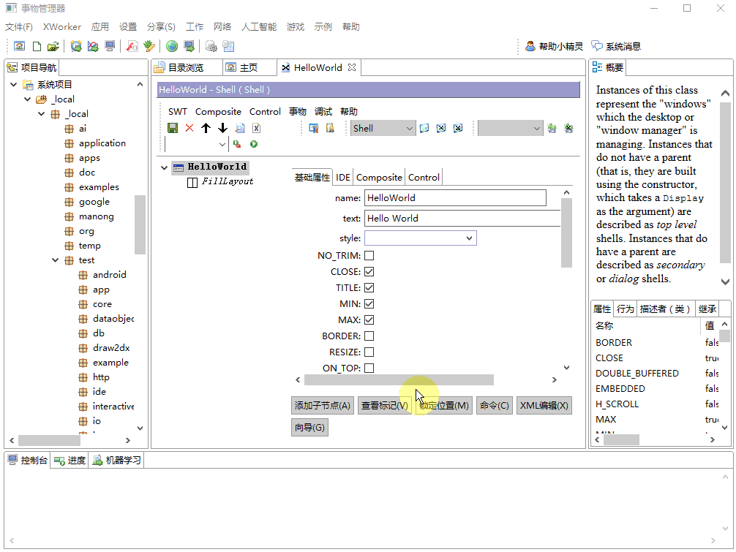The width and height of the screenshot is (736, 552).
Task: Click the XML编辑(X) button
Action: point(544,405)
